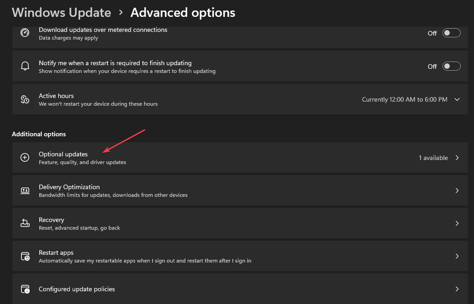Click the metered connections gauge icon
This screenshot has height=304, width=474.
coord(25,32)
